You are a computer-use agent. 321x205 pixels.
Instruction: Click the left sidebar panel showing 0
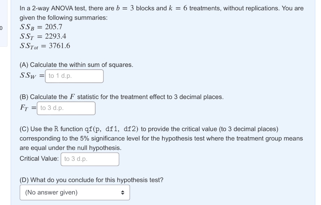click(3, 27)
